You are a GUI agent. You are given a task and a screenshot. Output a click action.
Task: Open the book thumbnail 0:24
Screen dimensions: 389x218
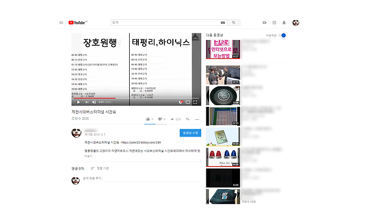pyautogui.click(x=223, y=137)
